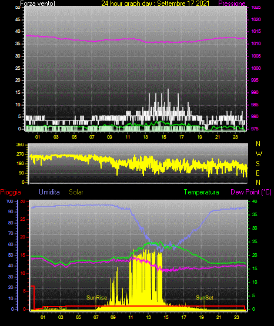The height and width of the screenshot is (326, 274).
Task: Click the '35' temperature axis value
Action: tap(255, 214)
